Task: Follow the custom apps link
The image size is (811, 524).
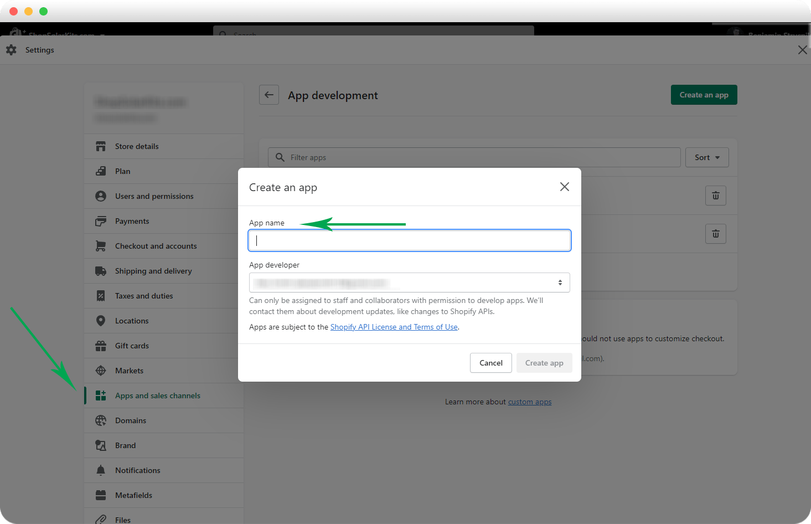Action: coord(529,402)
